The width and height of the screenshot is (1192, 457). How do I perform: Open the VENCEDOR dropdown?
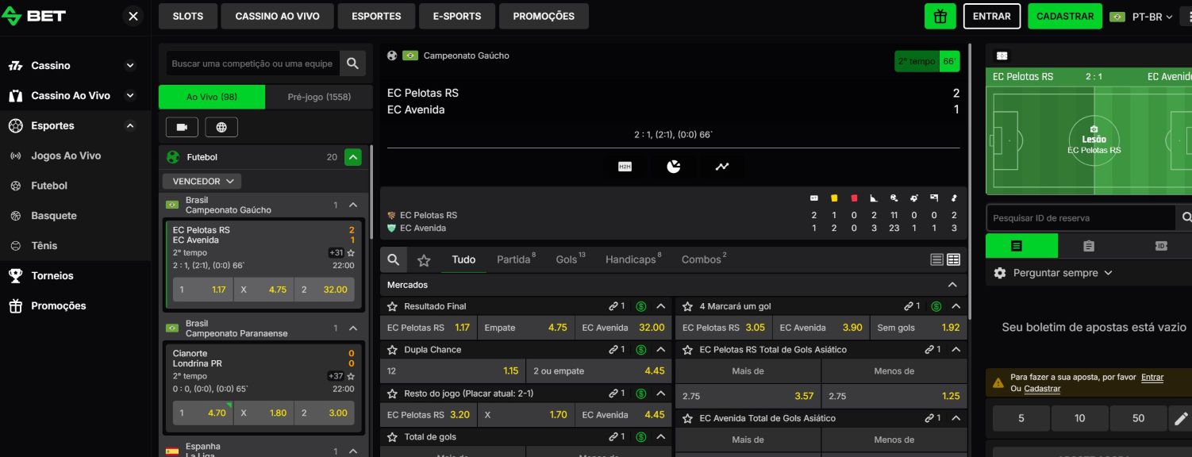tap(202, 181)
